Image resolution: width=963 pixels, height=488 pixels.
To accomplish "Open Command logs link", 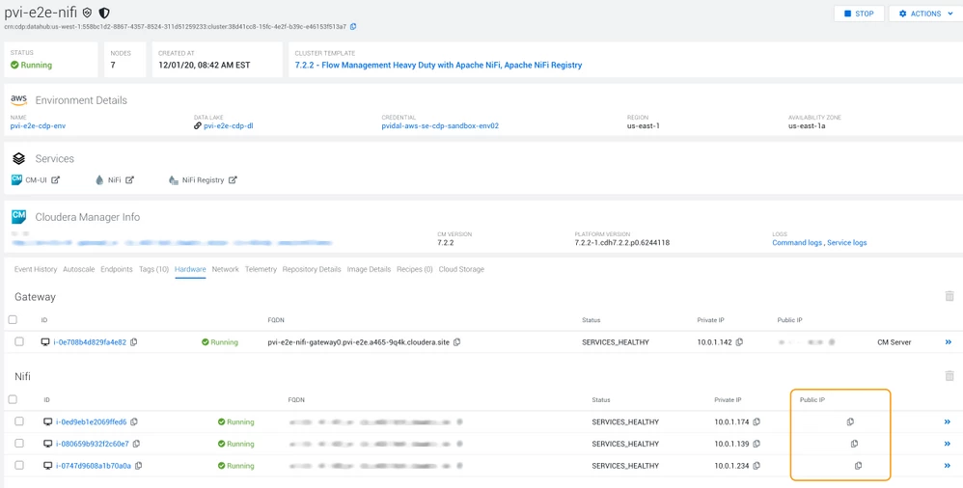I will pos(797,243).
